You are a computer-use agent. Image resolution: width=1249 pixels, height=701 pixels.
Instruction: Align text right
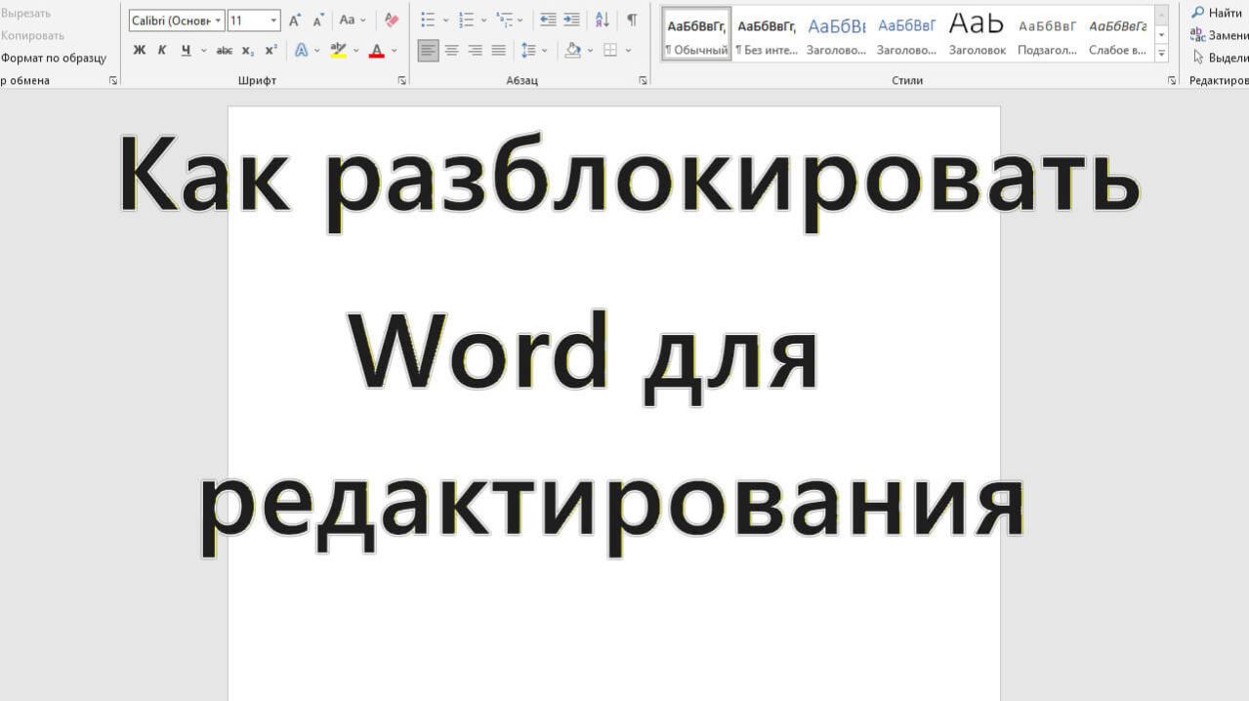pyautogui.click(x=476, y=50)
